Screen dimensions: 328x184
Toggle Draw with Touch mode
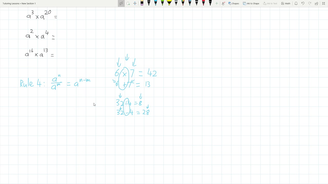click(x=223, y=3)
